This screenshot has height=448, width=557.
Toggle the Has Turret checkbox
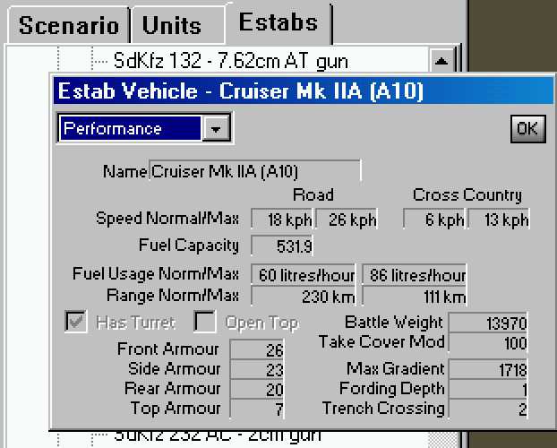point(76,322)
